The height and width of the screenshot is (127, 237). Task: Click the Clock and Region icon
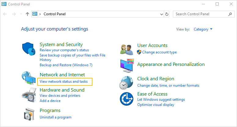(127, 82)
